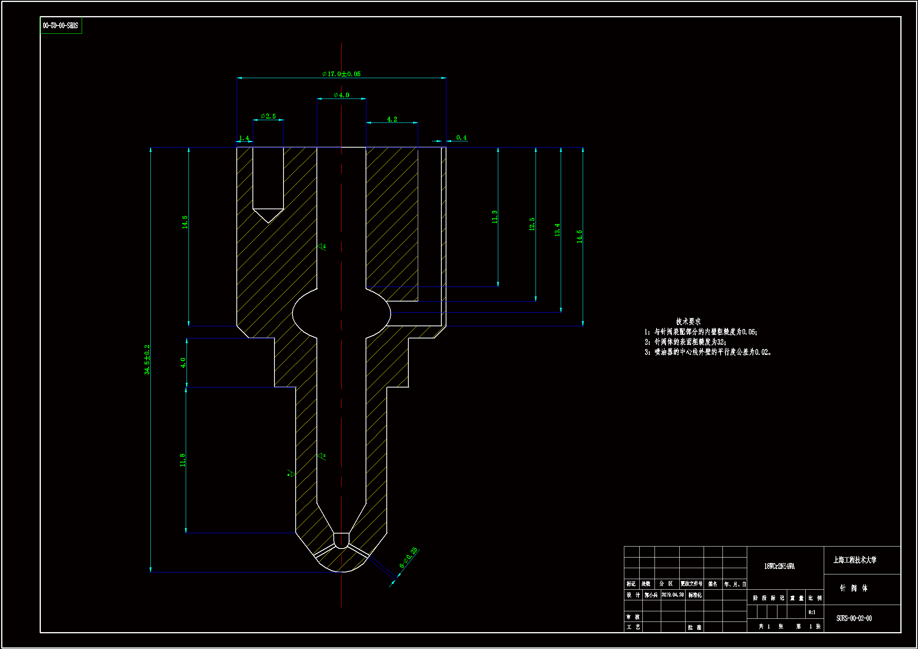This screenshot has width=918, height=649.
Task: Click the 2019.04.20 date cell
Action: click(x=673, y=595)
